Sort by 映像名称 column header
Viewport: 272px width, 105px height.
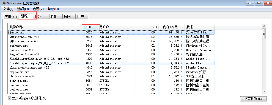coord(46,27)
